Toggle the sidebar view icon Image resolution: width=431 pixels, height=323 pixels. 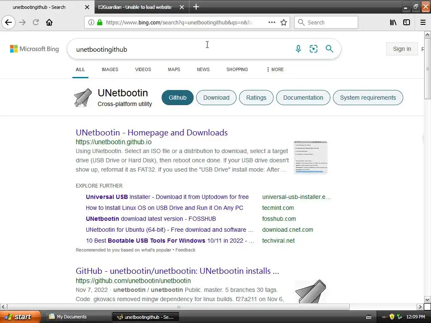point(407,22)
